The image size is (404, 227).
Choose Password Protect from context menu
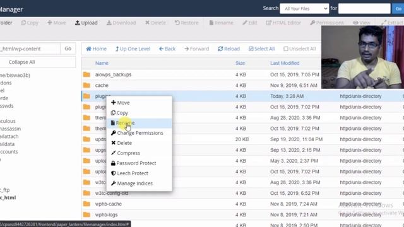(x=139, y=163)
